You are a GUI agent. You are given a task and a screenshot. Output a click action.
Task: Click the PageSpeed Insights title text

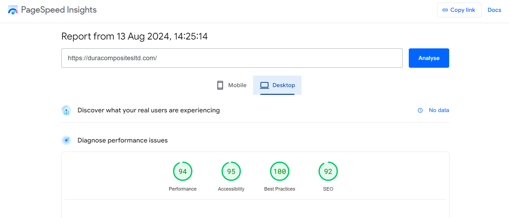(59, 10)
